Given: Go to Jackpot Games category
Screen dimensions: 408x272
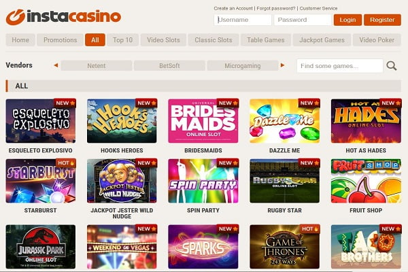Looking at the screenshot, I should [x=322, y=40].
